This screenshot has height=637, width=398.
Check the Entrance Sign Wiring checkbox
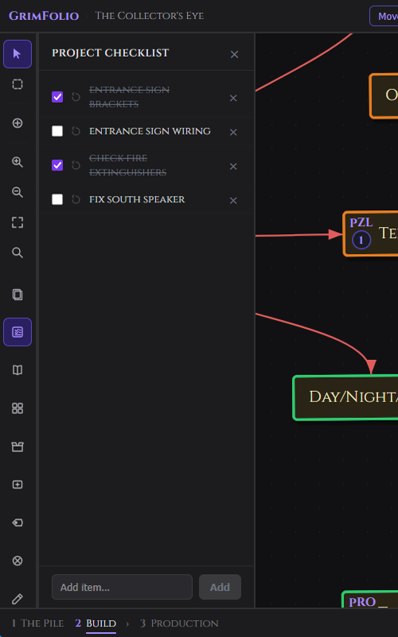tap(57, 131)
